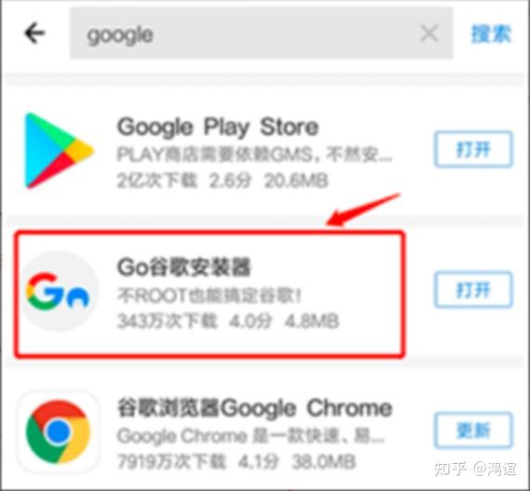Image resolution: width=530 pixels, height=491 pixels.
Task: Open Google Play Store with 打开 button
Action: point(473,149)
